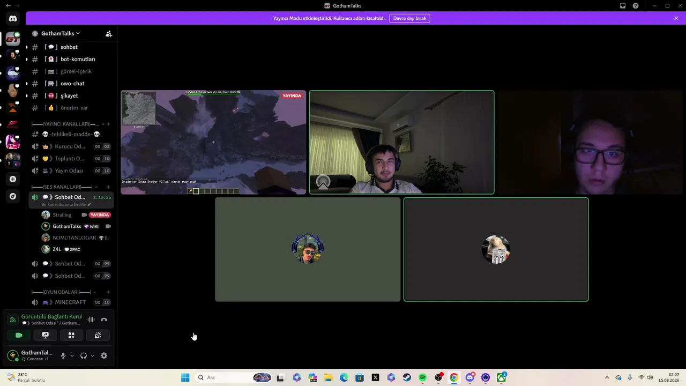Invite people to the GothamTalks server

pos(109,33)
